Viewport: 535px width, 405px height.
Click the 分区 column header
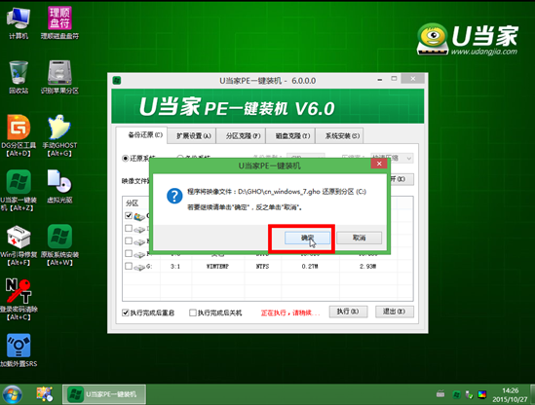tap(132, 203)
